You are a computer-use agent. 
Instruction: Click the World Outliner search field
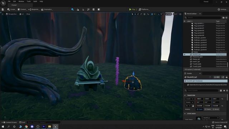[203, 18]
